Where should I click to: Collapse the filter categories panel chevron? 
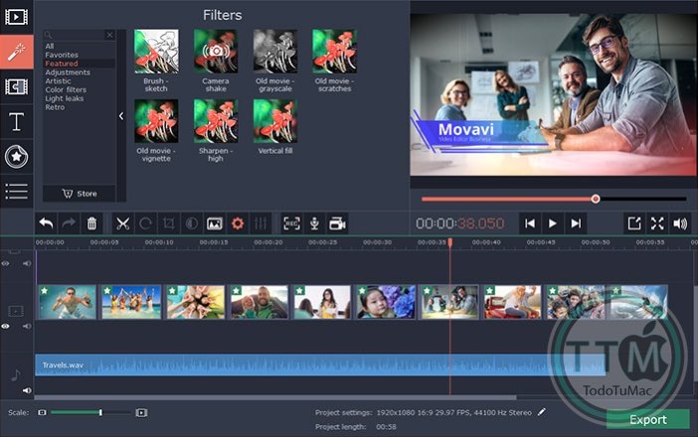click(x=121, y=115)
